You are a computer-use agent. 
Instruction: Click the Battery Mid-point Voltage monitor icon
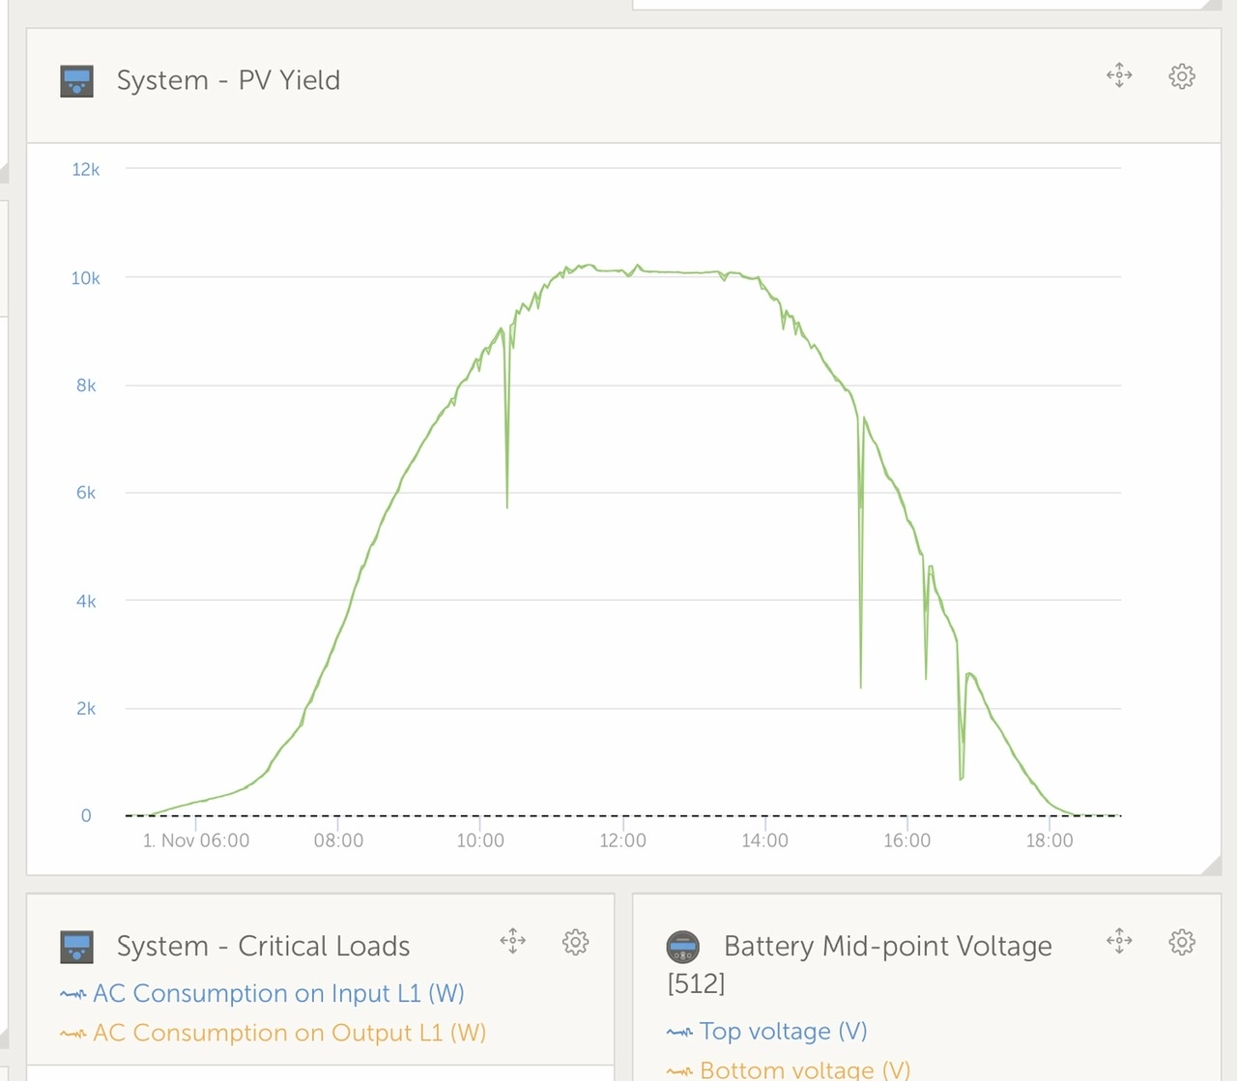click(x=683, y=948)
